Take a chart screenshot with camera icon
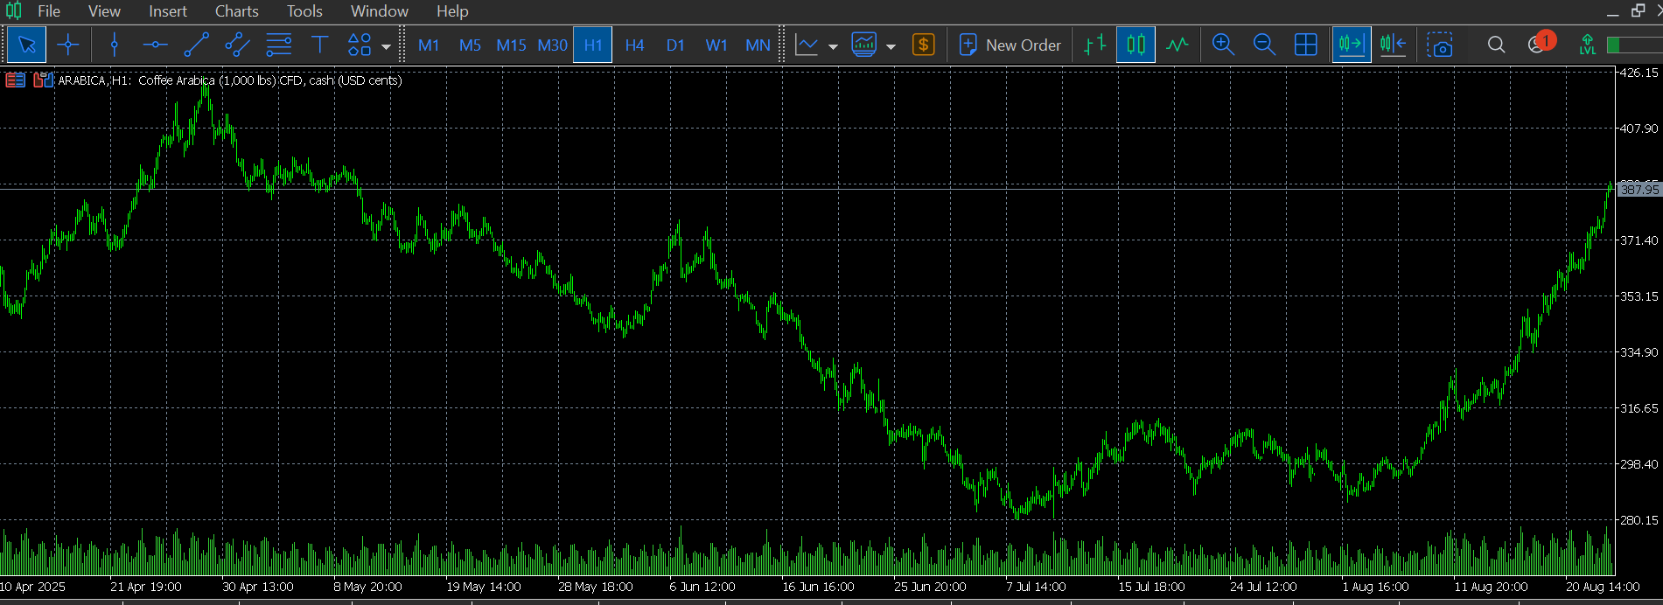The width and height of the screenshot is (1663, 605). click(x=1439, y=45)
